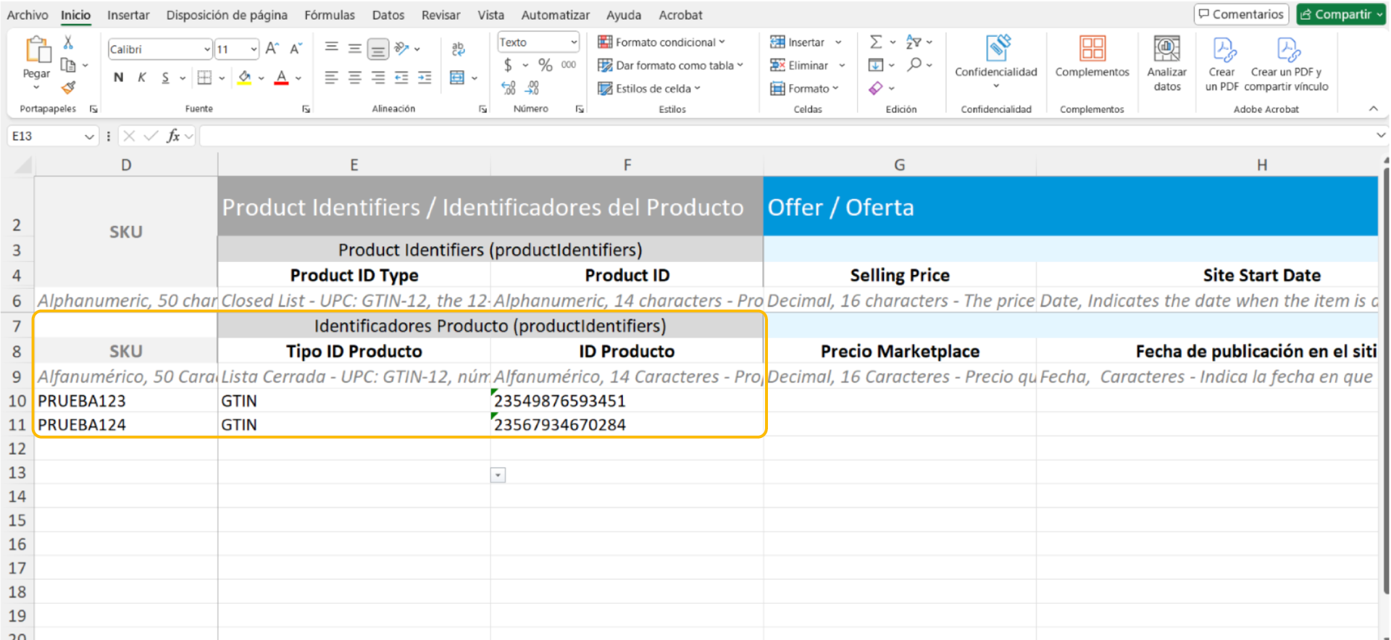This screenshot has height=640, width=1391.
Task: Decrease font size with the smaller A icon
Action: coord(296,49)
